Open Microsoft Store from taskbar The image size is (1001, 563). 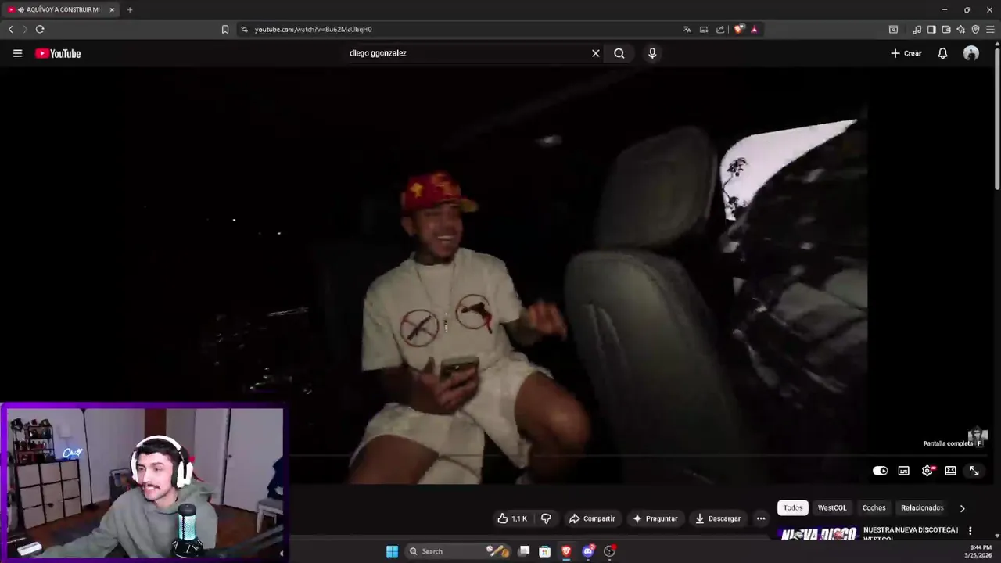pyautogui.click(x=545, y=551)
